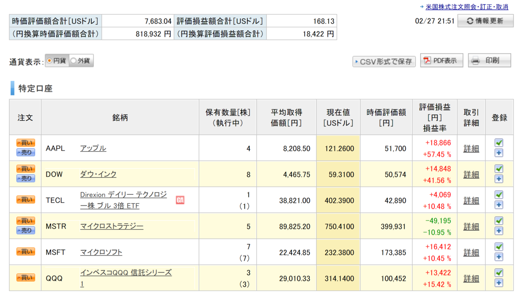Toggle the green checkmark for AAPL registration

[499, 143]
